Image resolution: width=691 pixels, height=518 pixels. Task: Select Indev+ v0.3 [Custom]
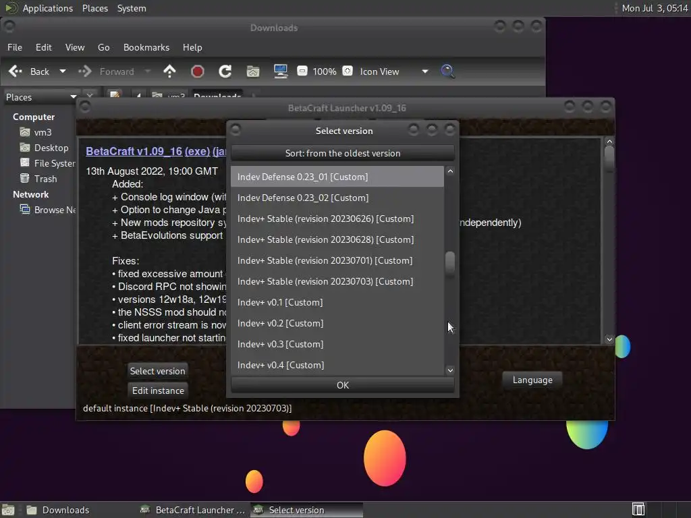point(337,345)
